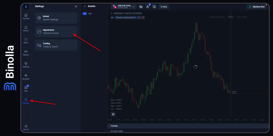
Task: Open the drawing tools compass icon
Action: [147, 7]
